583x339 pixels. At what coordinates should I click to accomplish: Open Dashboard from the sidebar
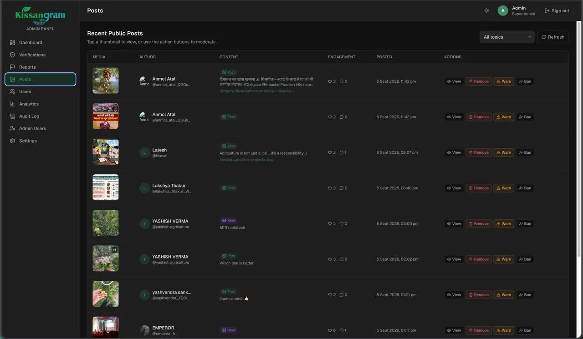(40, 42)
